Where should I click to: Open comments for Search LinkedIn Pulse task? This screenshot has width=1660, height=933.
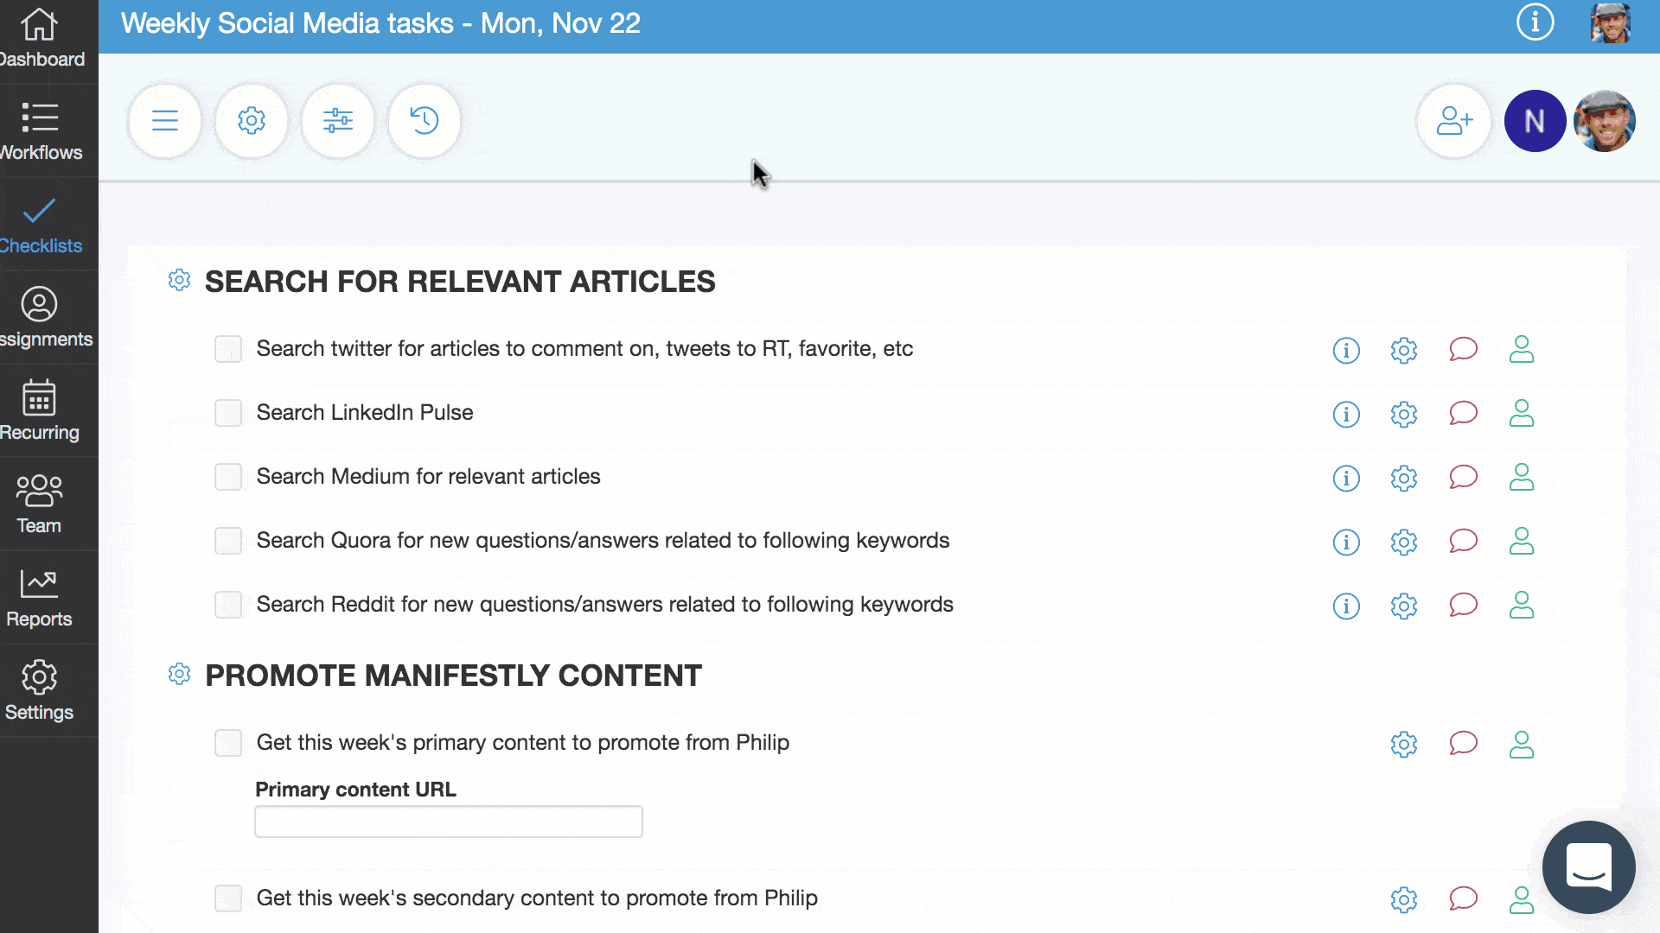click(1463, 414)
